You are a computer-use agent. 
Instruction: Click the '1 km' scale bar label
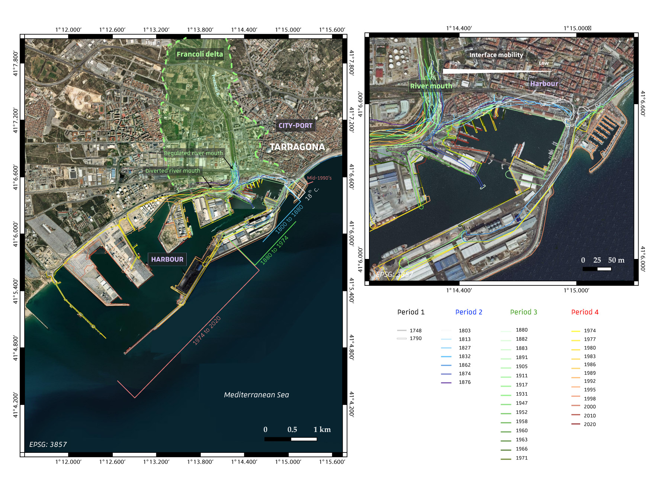click(322, 429)
